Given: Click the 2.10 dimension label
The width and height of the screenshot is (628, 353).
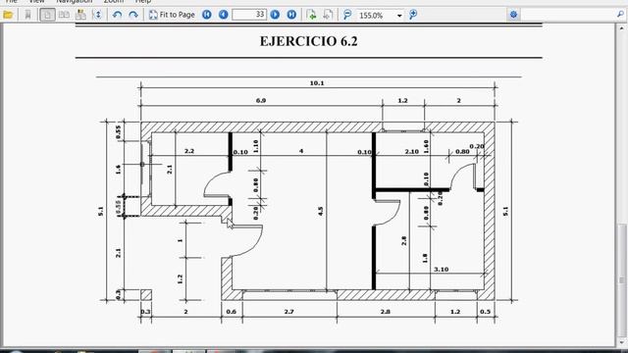Looking at the screenshot, I should [x=412, y=151].
